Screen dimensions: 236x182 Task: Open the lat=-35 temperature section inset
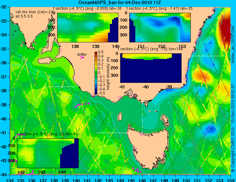pyautogui.click(x=160, y=28)
